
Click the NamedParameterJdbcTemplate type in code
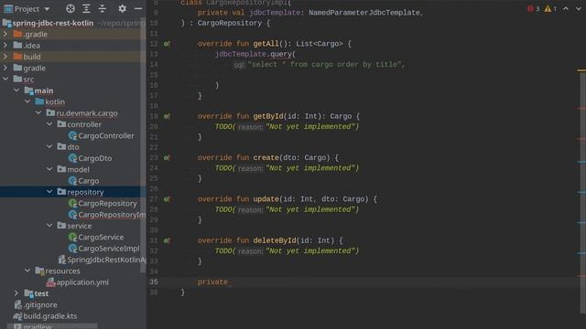364,13
